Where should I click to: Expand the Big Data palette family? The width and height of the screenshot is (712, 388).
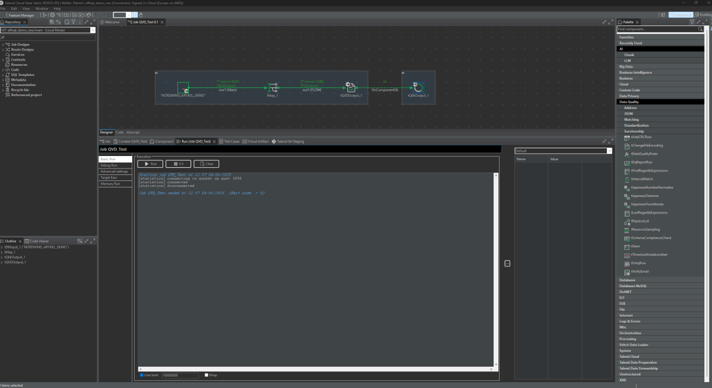click(660, 66)
